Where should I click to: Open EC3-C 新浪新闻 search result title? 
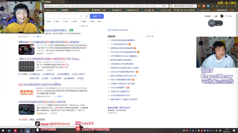click(x=49, y=42)
